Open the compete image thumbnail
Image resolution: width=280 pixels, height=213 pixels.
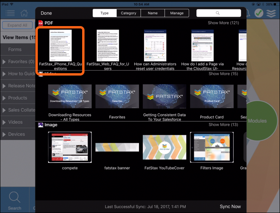[70, 147]
